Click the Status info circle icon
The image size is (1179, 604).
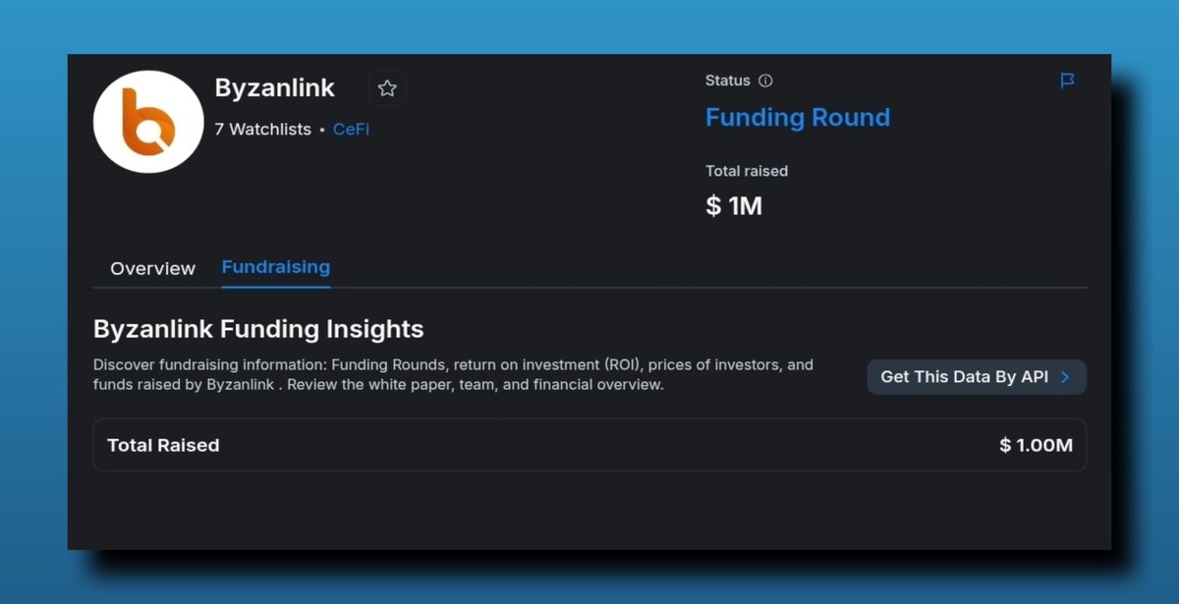(766, 81)
